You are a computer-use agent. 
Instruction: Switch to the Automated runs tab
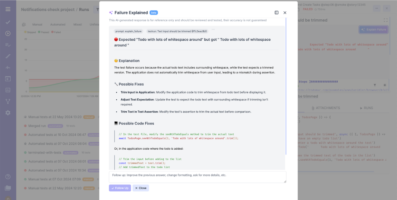click(x=58, y=24)
